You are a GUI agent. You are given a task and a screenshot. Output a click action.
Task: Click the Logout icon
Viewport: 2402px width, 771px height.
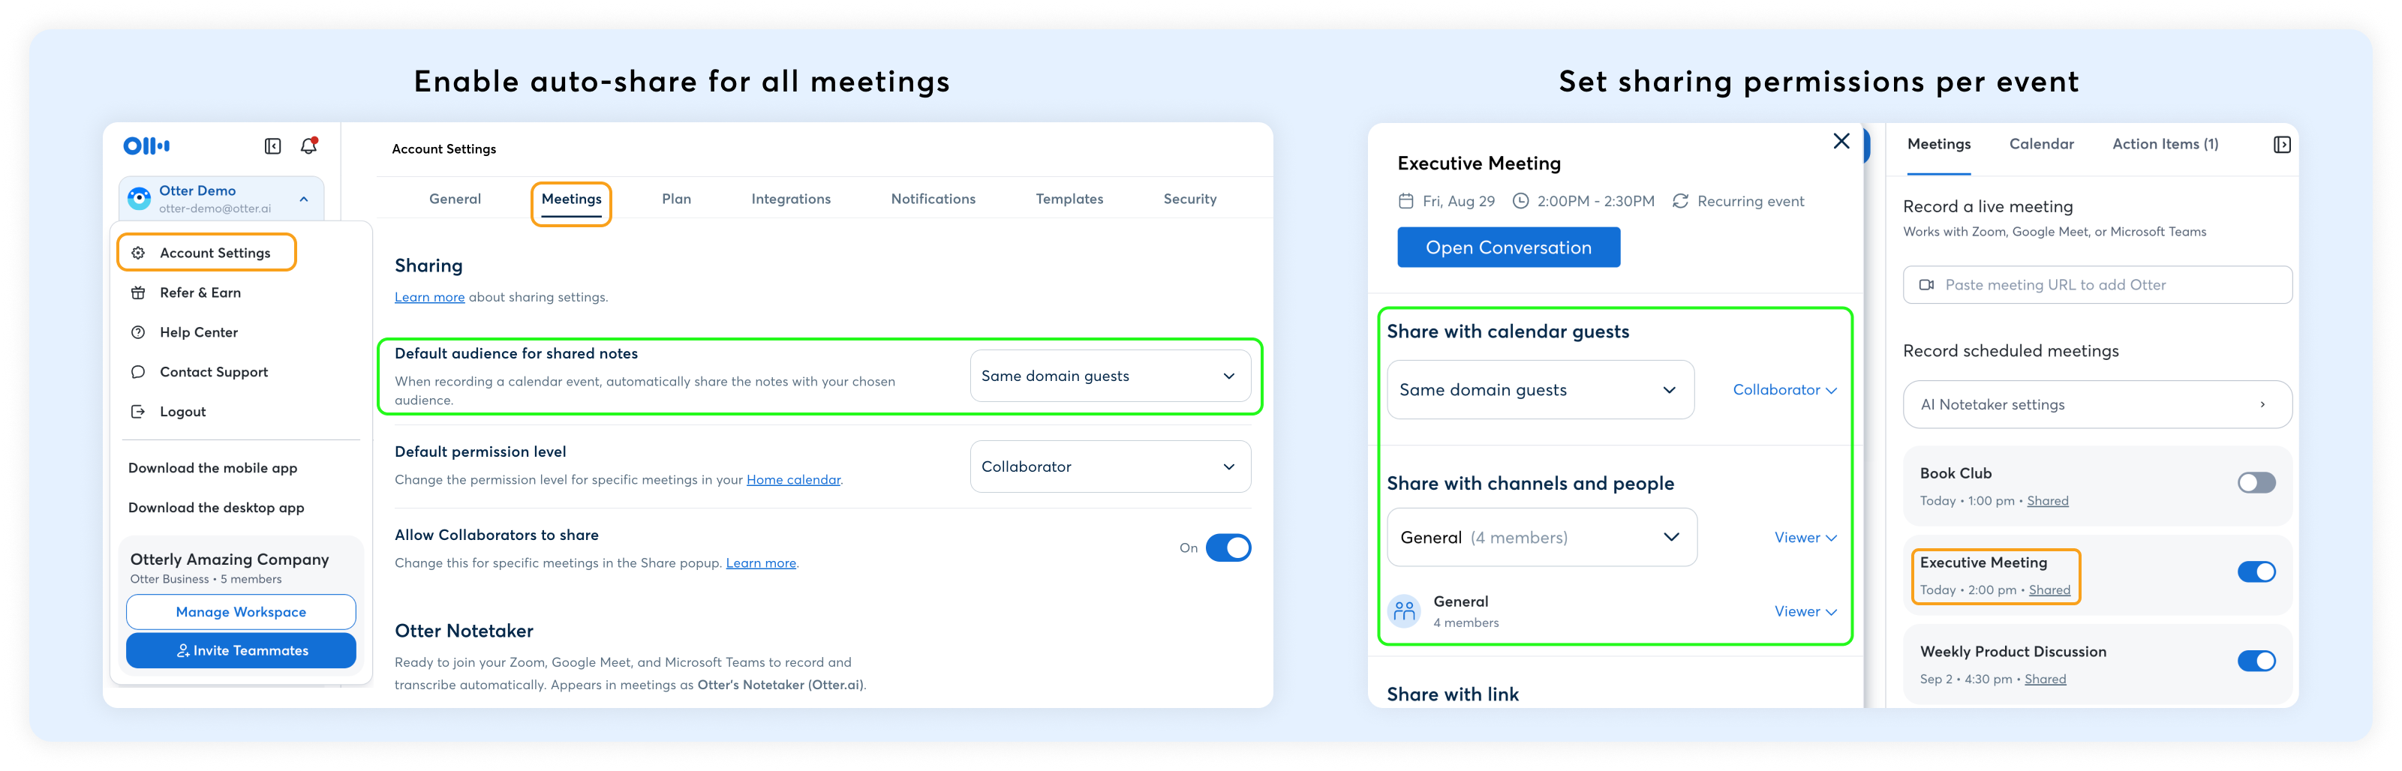(138, 411)
